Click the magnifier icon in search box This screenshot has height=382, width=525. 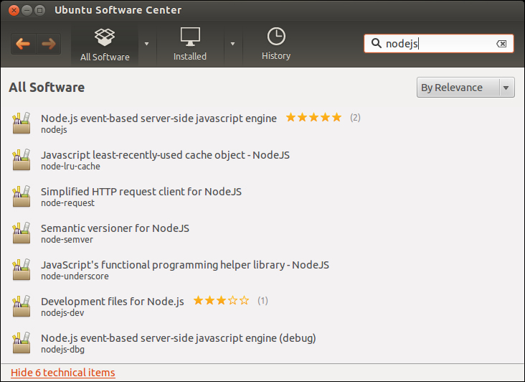tap(377, 43)
